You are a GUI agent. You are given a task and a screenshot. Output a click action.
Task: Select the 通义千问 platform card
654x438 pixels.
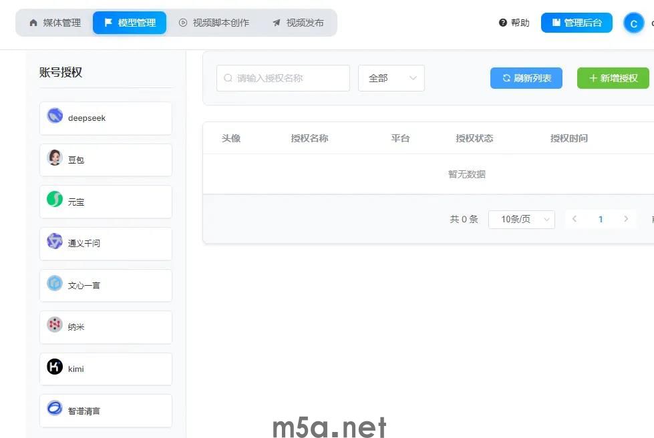[106, 244]
